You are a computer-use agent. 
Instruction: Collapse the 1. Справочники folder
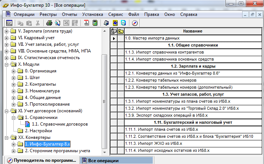click(x=13, y=118)
